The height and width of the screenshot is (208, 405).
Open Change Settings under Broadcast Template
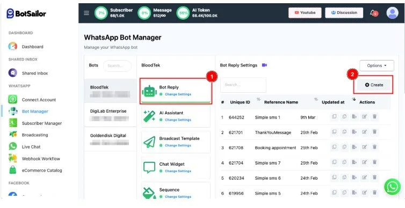[178, 145]
